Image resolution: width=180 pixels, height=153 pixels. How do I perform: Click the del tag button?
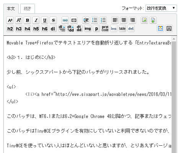131,28
